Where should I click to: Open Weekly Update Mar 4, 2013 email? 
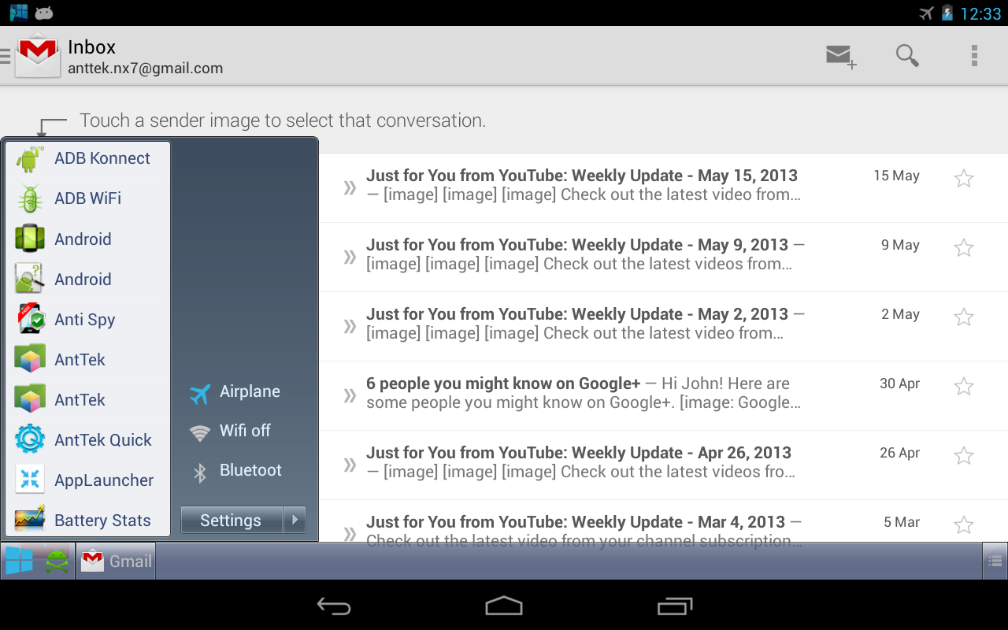pyautogui.click(x=663, y=521)
